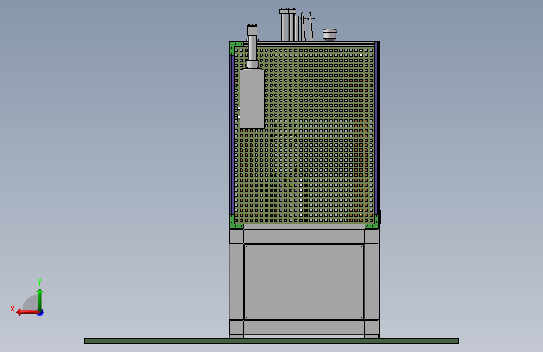The image size is (543, 352).
Task: Click the thin wire-like parts on the top
Action: pos(307,27)
